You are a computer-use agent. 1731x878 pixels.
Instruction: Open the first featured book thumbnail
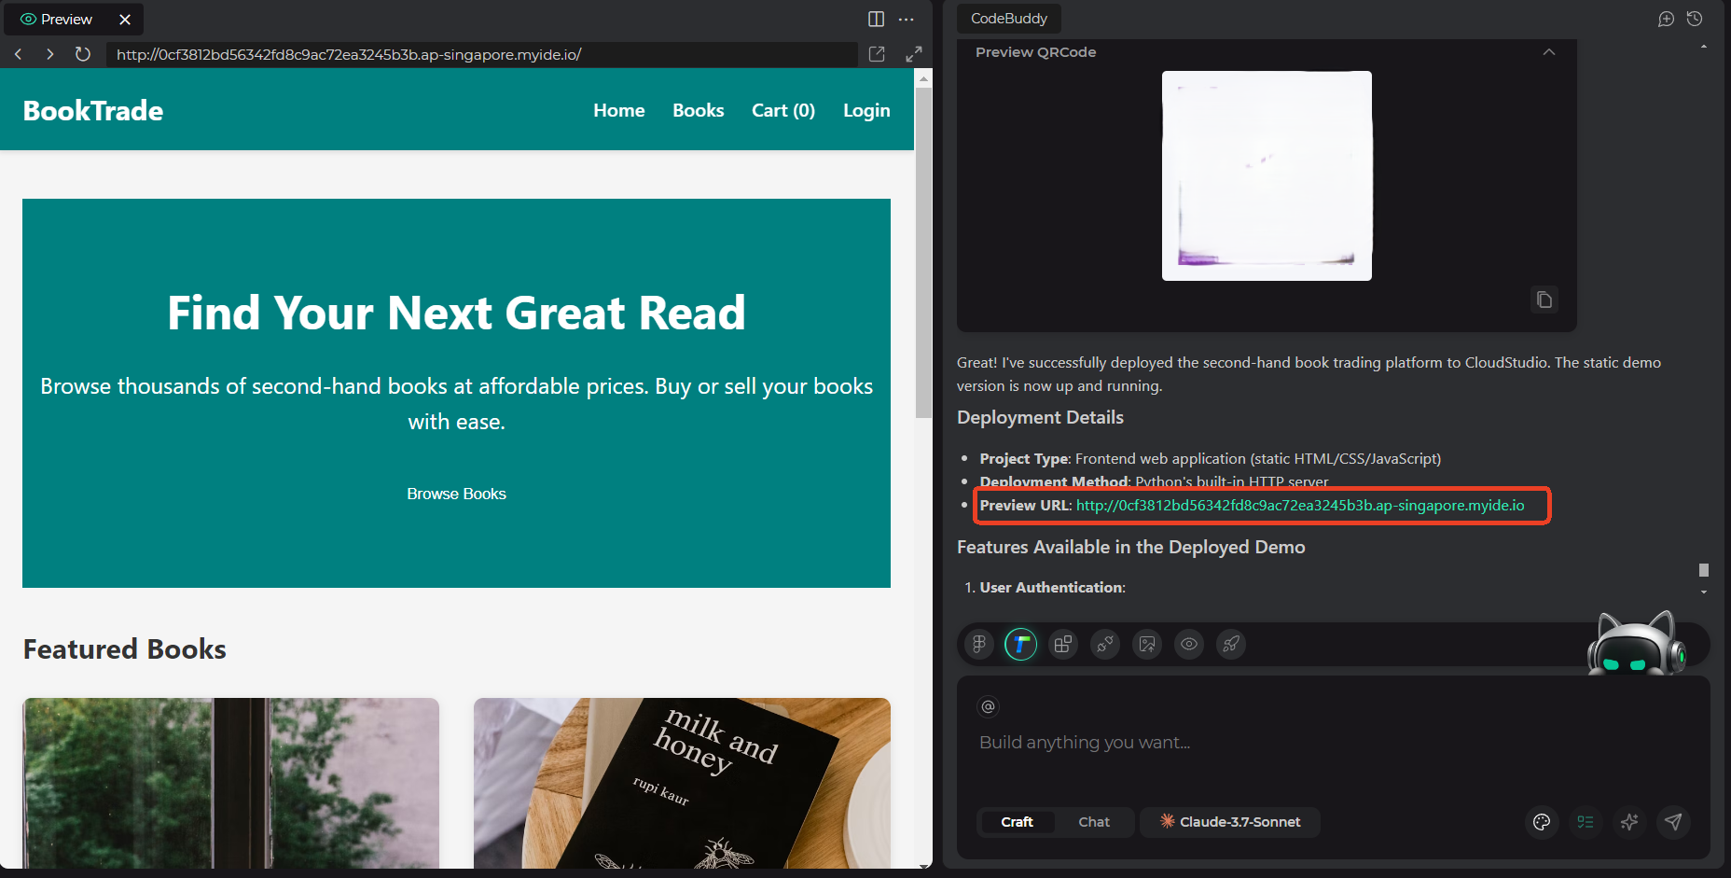click(x=231, y=783)
